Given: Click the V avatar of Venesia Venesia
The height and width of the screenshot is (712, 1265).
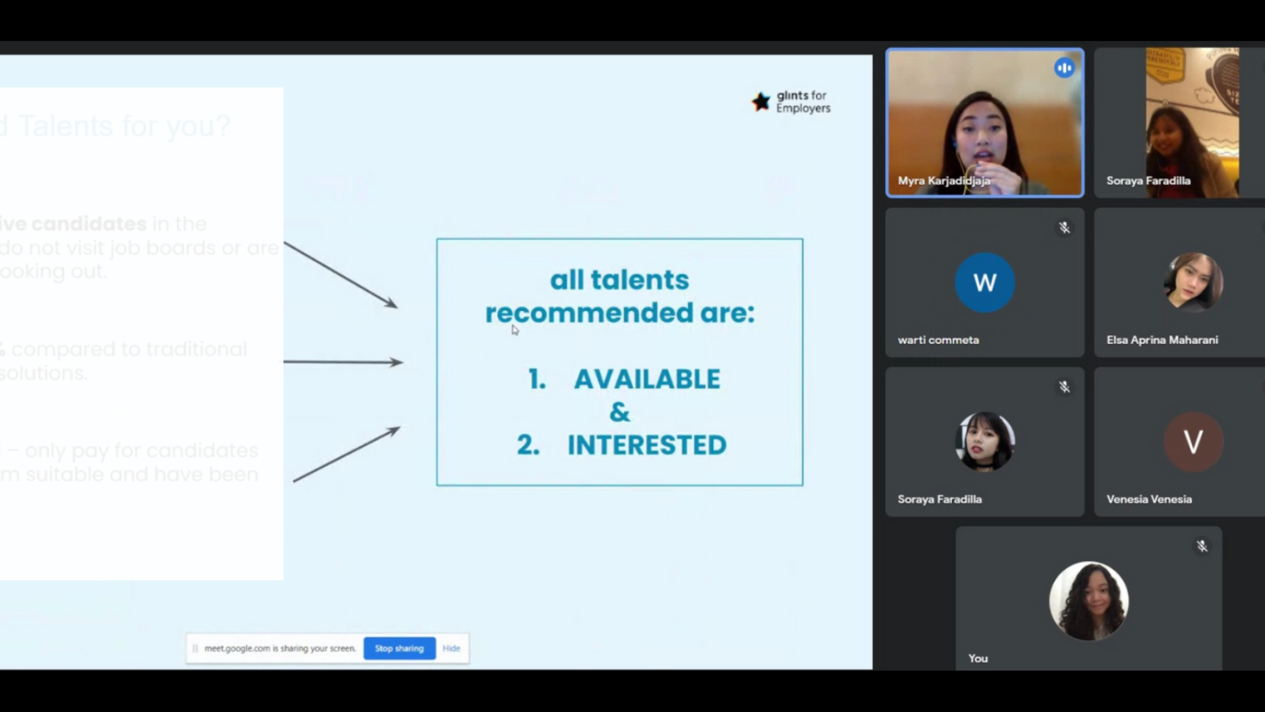Looking at the screenshot, I should coord(1193,442).
